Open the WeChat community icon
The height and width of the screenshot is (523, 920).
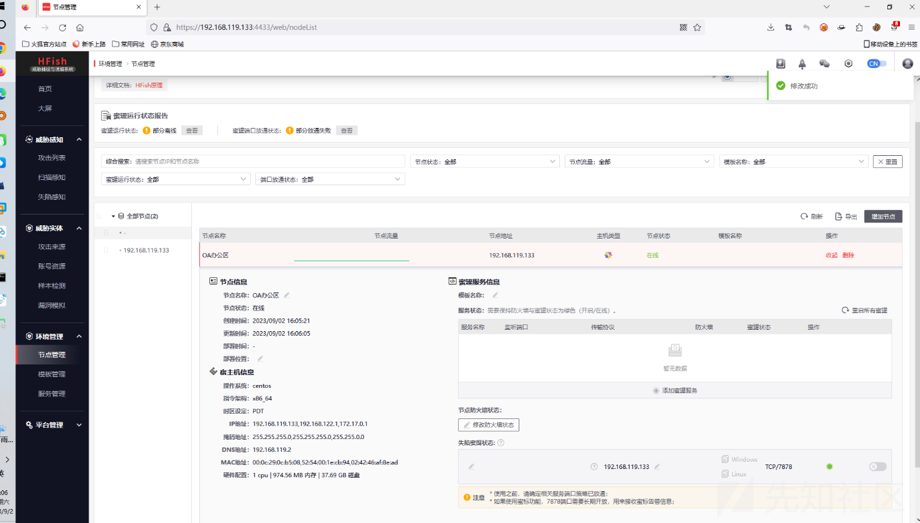(825, 64)
